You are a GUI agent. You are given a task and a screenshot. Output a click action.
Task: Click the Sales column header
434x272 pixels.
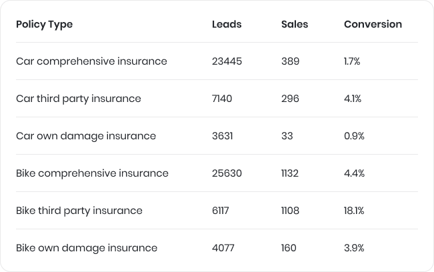pos(295,25)
